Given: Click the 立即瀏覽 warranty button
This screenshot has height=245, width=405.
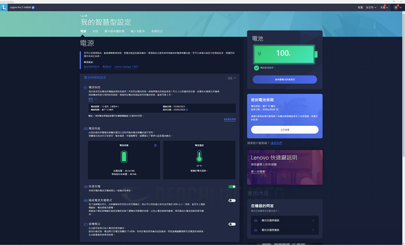Looking at the screenshot, I should 285,130.
